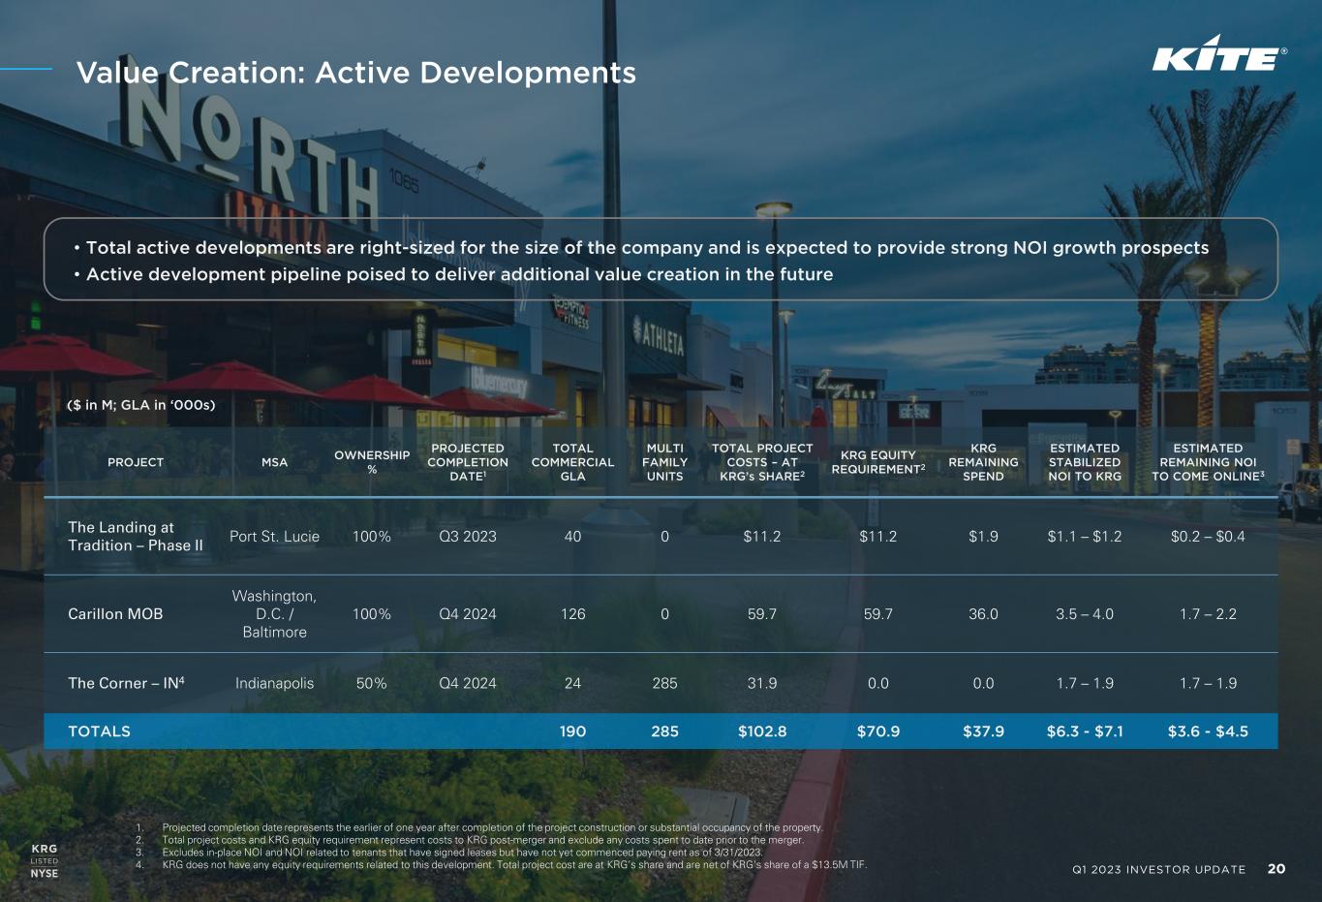Select the slide title 'Value Creation: Active Developments'
Image resolution: width=1322 pixels, height=902 pixels.
tap(355, 73)
